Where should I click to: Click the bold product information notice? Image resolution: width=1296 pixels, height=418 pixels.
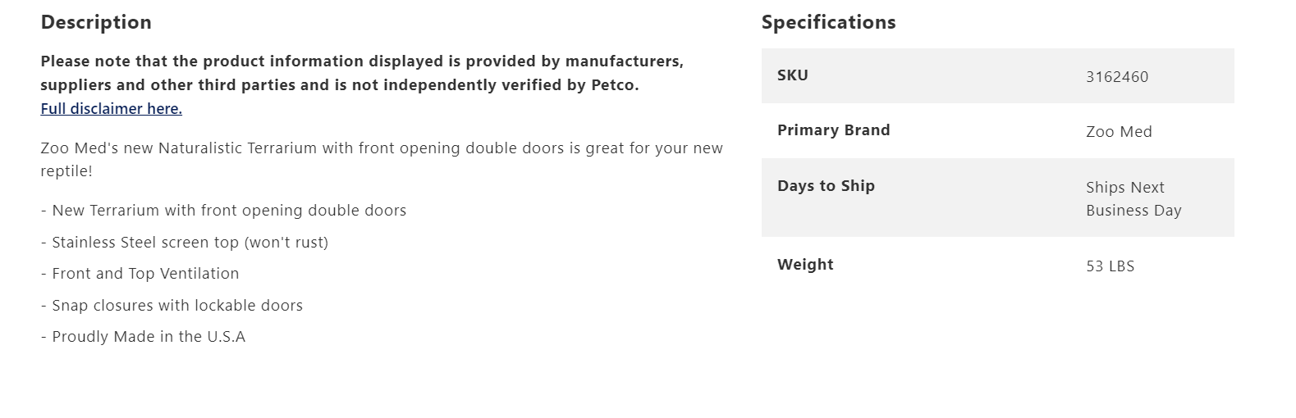pos(361,73)
